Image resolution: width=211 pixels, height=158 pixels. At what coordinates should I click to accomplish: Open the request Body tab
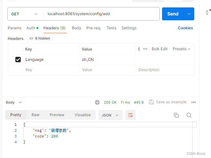tap(76, 28)
